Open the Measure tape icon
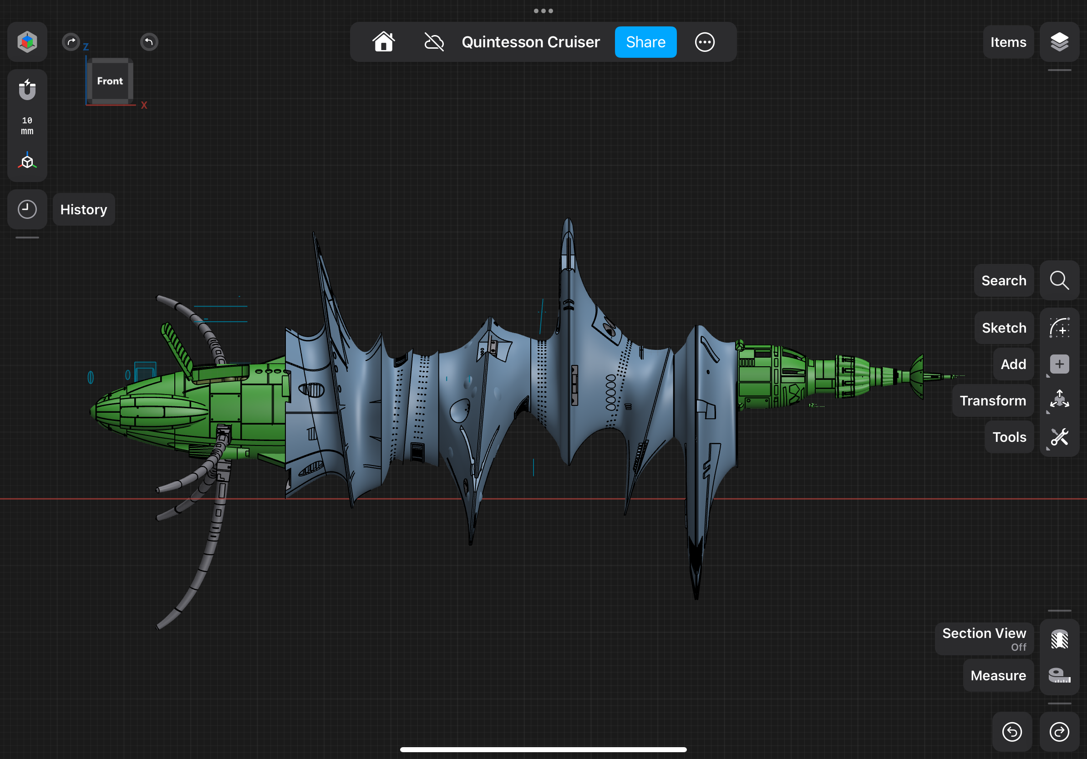The height and width of the screenshot is (759, 1087). (1060, 675)
